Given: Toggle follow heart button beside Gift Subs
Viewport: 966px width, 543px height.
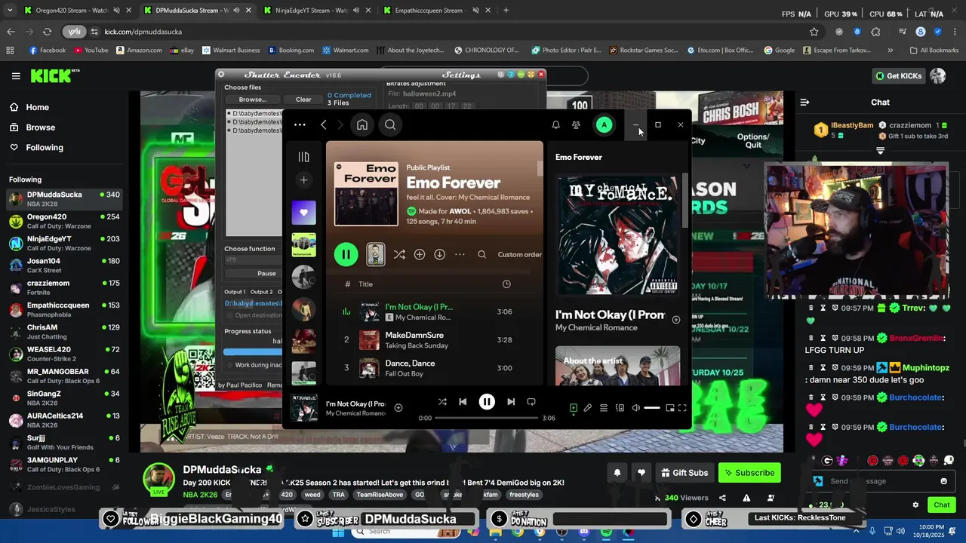Looking at the screenshot, I should click(x=641, y=473).
